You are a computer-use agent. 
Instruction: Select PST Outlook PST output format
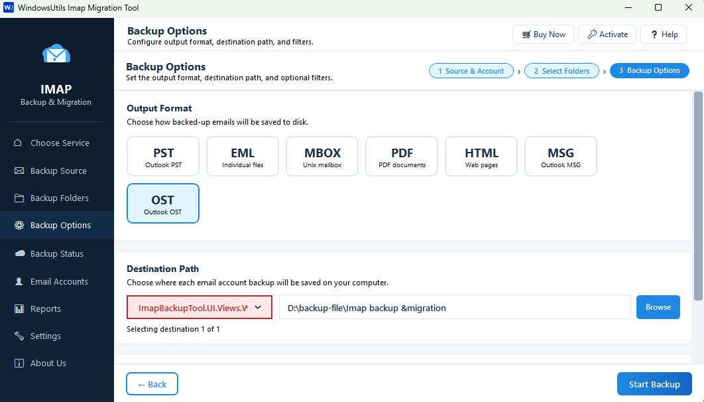tap(163, 157)
